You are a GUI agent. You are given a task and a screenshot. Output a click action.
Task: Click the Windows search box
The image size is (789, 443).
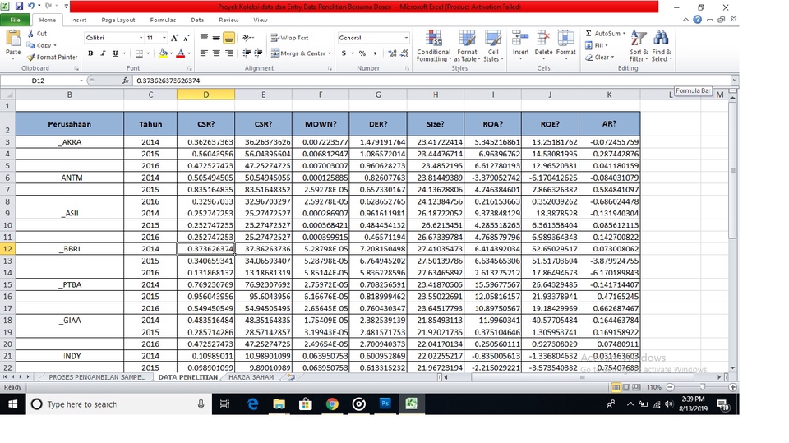(118, 404)
